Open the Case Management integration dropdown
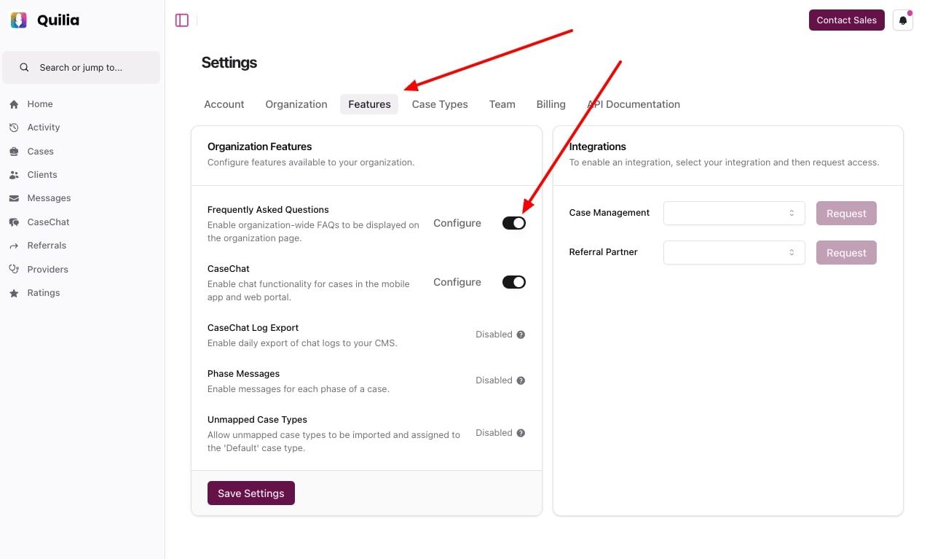927x559 pixels. 734,213
